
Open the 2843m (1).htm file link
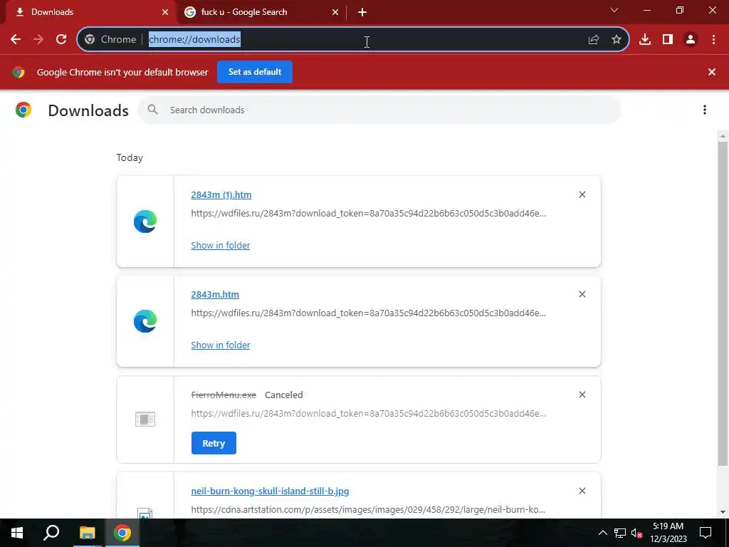click(221, 195)
